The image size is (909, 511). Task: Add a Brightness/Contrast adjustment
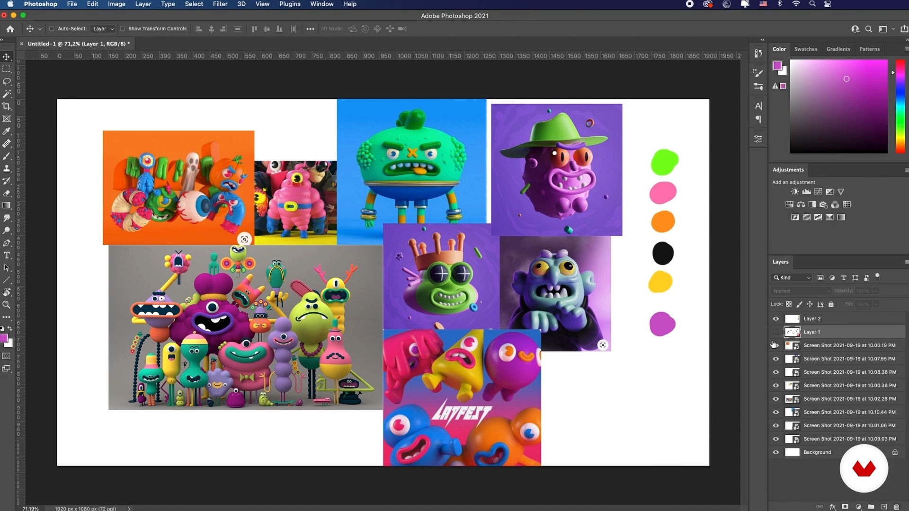[x=795, y=192]
